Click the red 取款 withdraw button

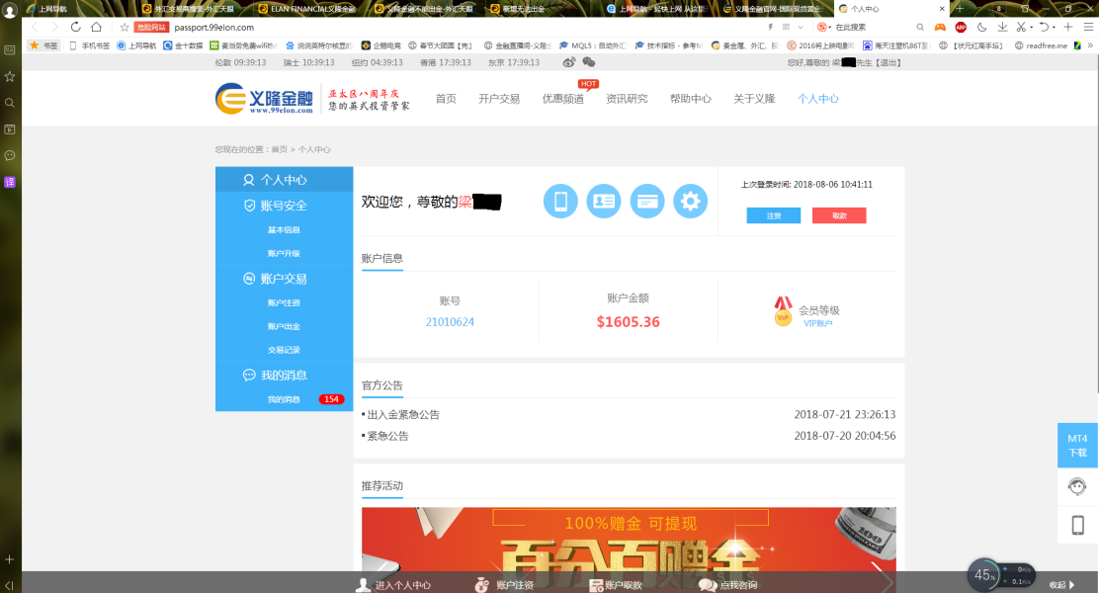click(x=839, y=215)
